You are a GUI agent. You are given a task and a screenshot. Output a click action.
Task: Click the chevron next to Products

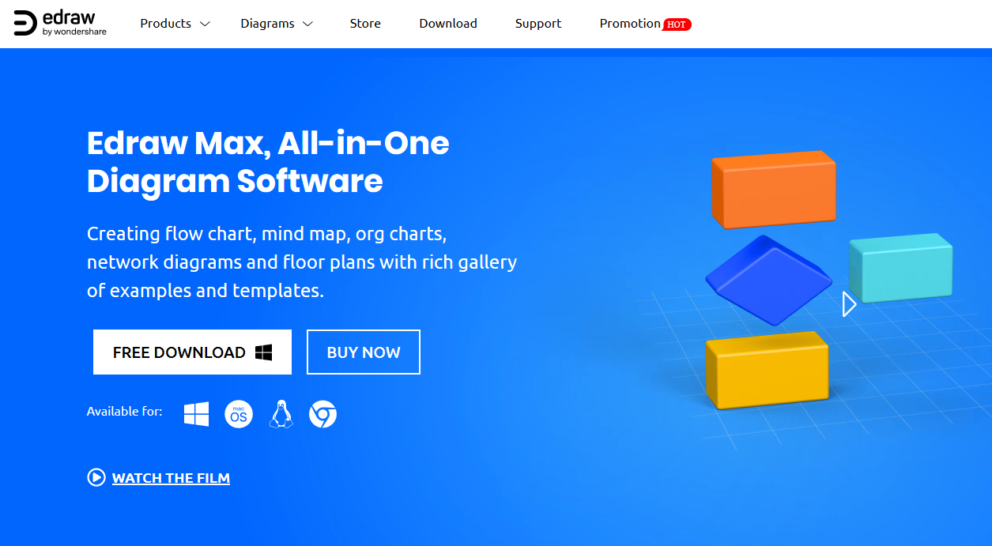click(205, 24)
